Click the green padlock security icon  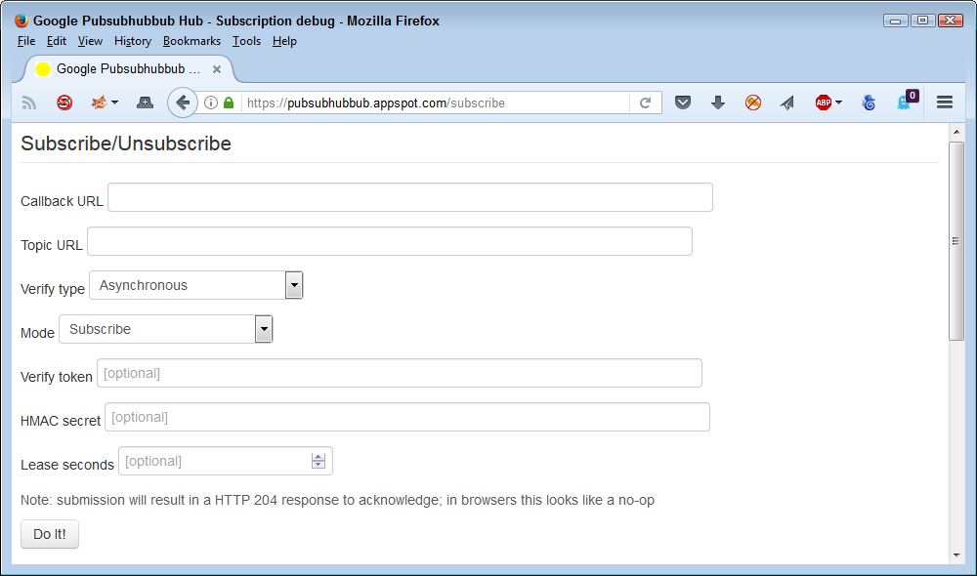pos(229,103)
